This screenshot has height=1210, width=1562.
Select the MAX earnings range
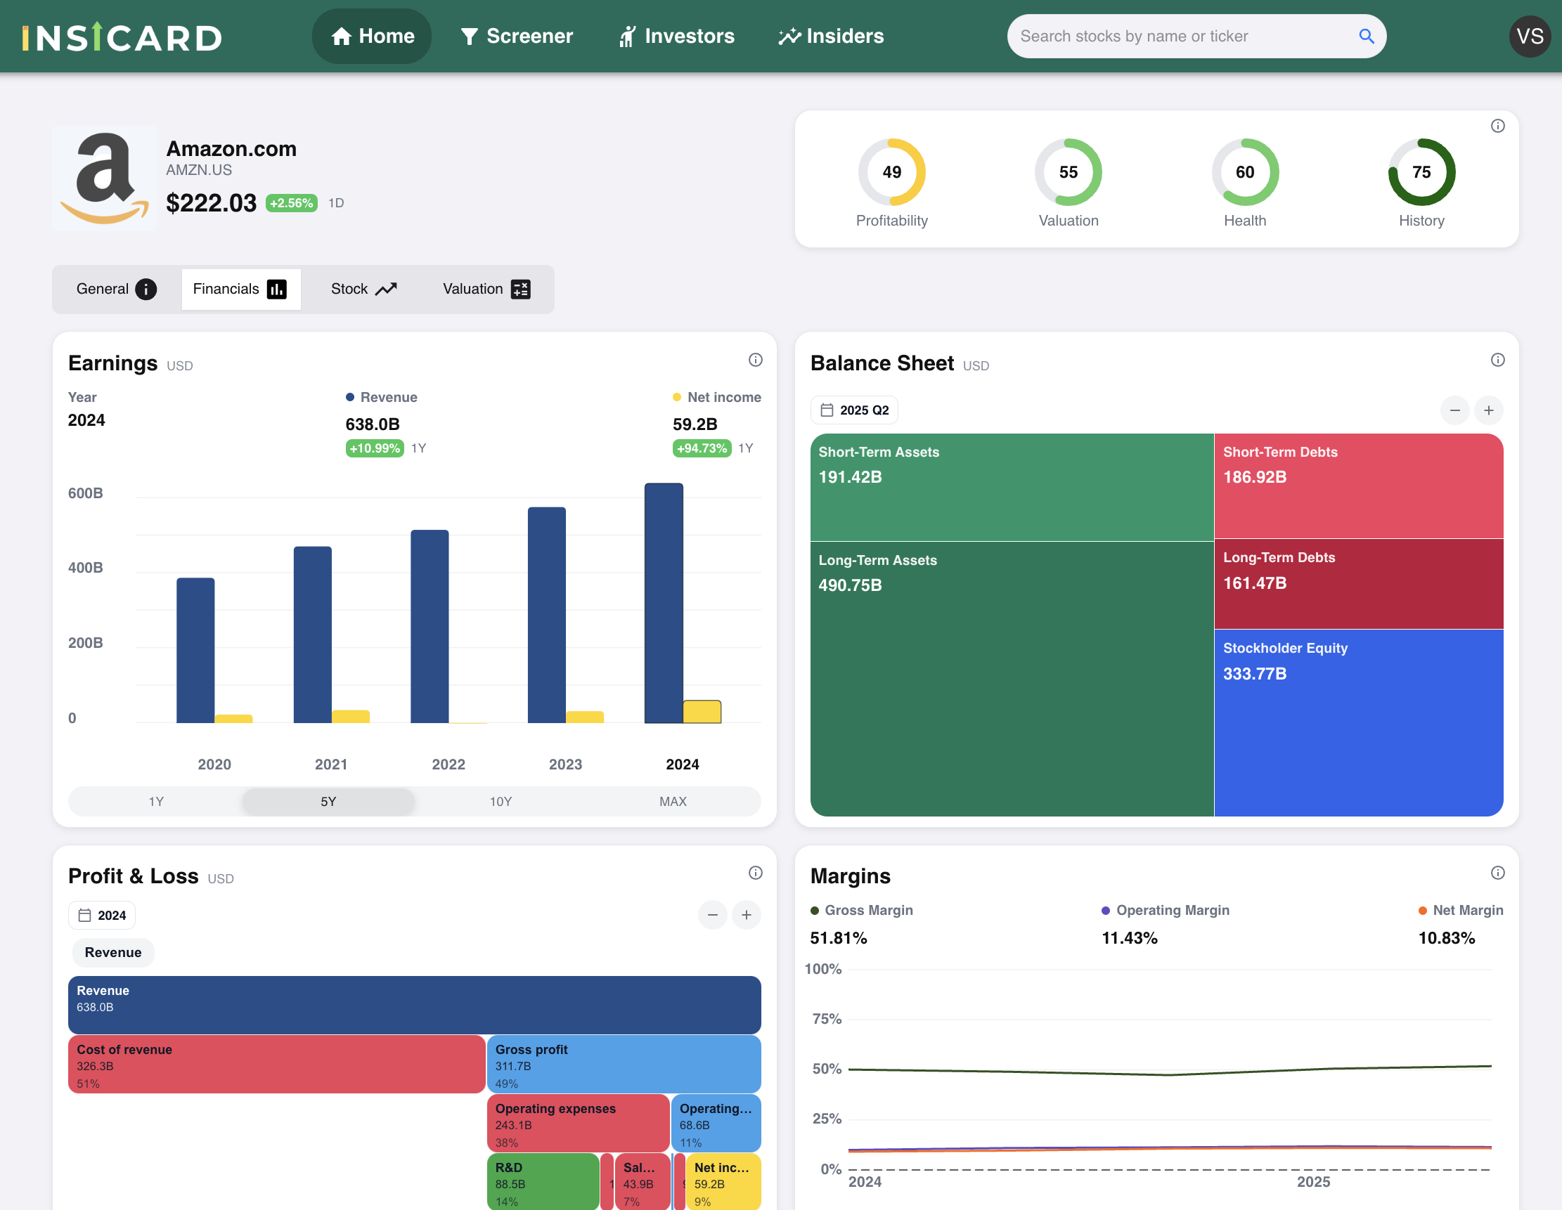[672, 801]
